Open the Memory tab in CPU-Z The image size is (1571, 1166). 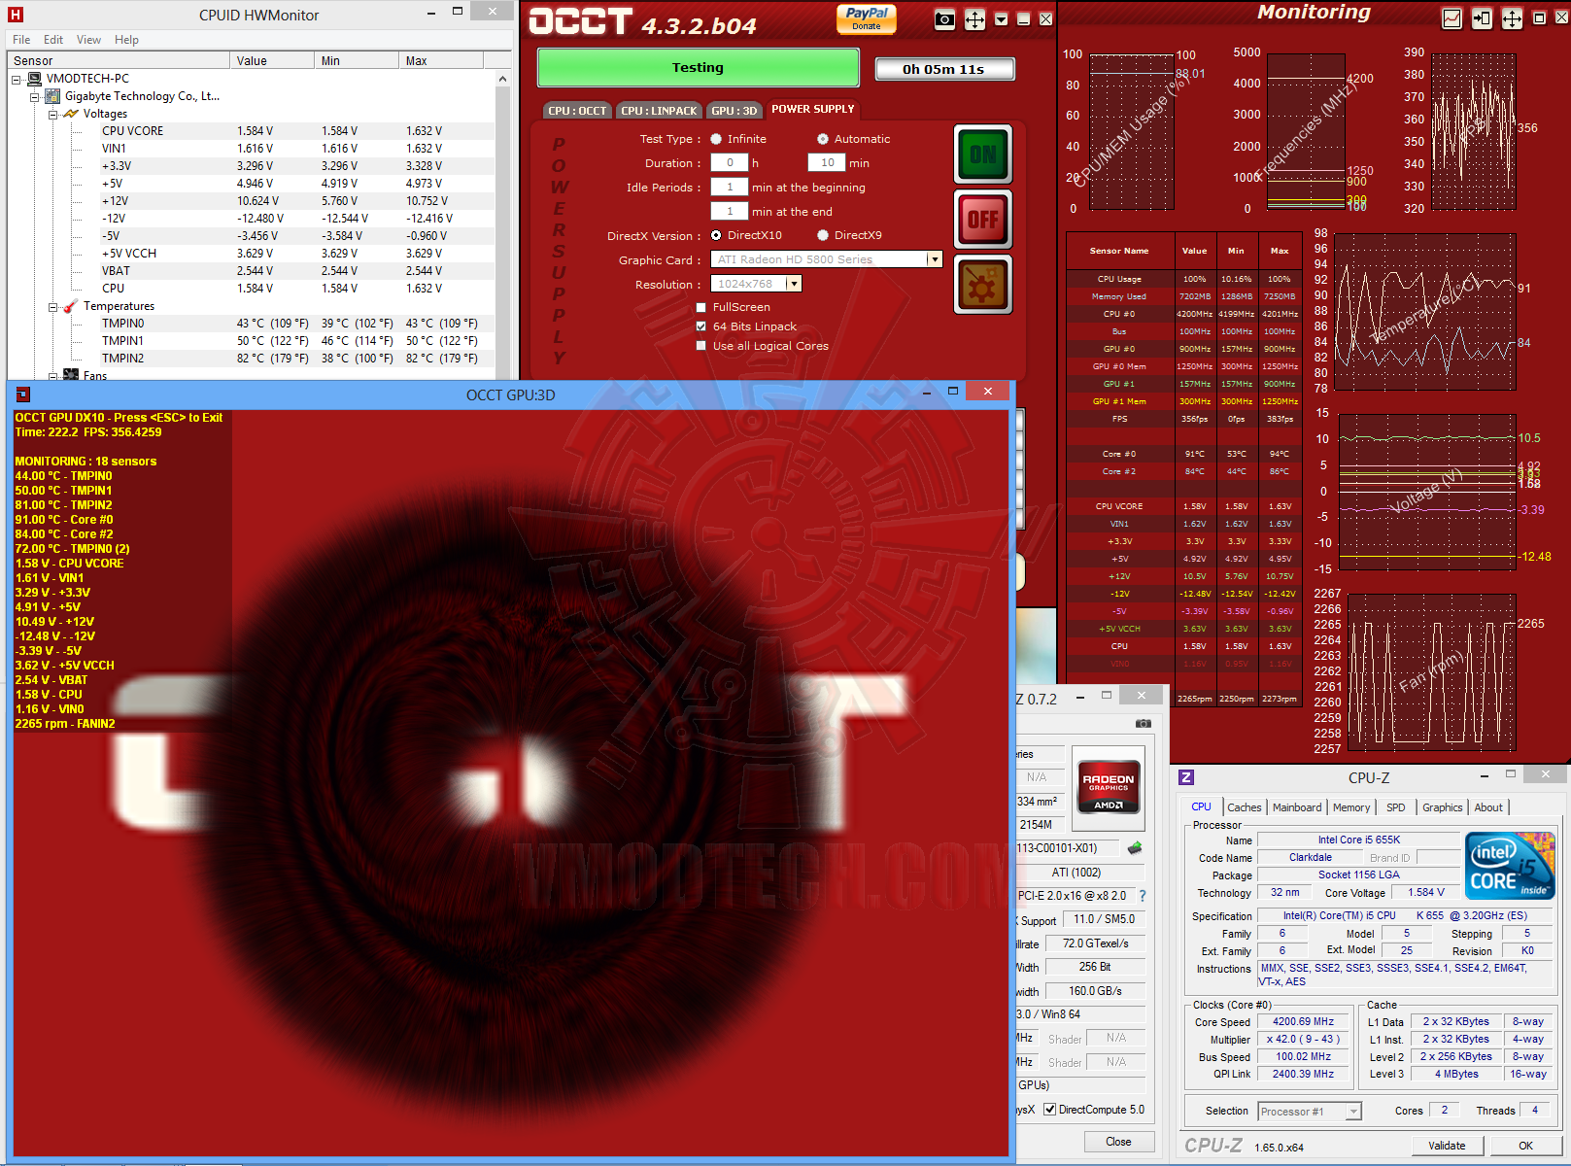click(x=1351, y=807)
